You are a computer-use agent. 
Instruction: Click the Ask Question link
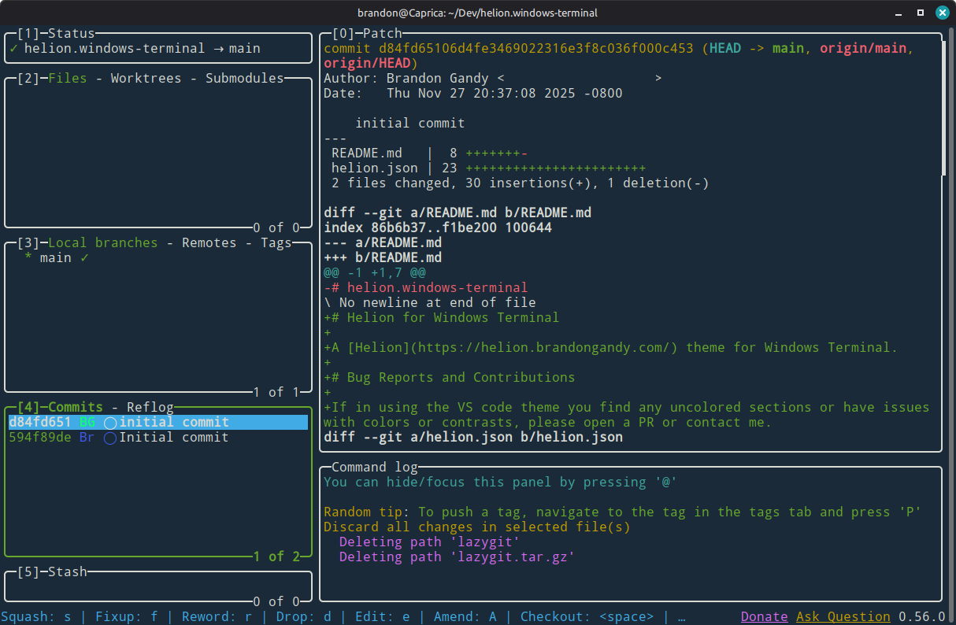point(843,616)
